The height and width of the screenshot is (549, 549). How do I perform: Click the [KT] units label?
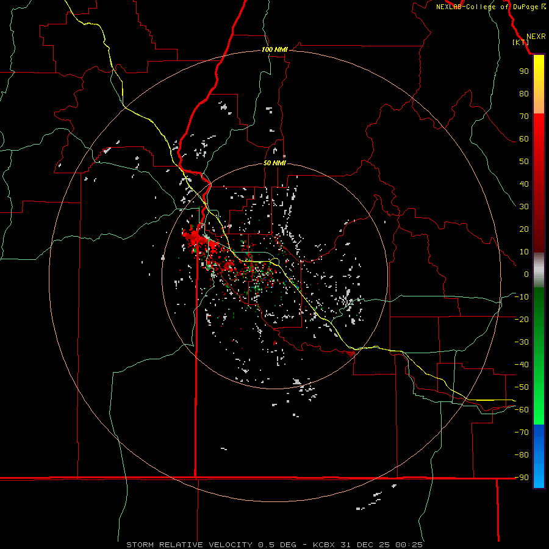[521, 42]
